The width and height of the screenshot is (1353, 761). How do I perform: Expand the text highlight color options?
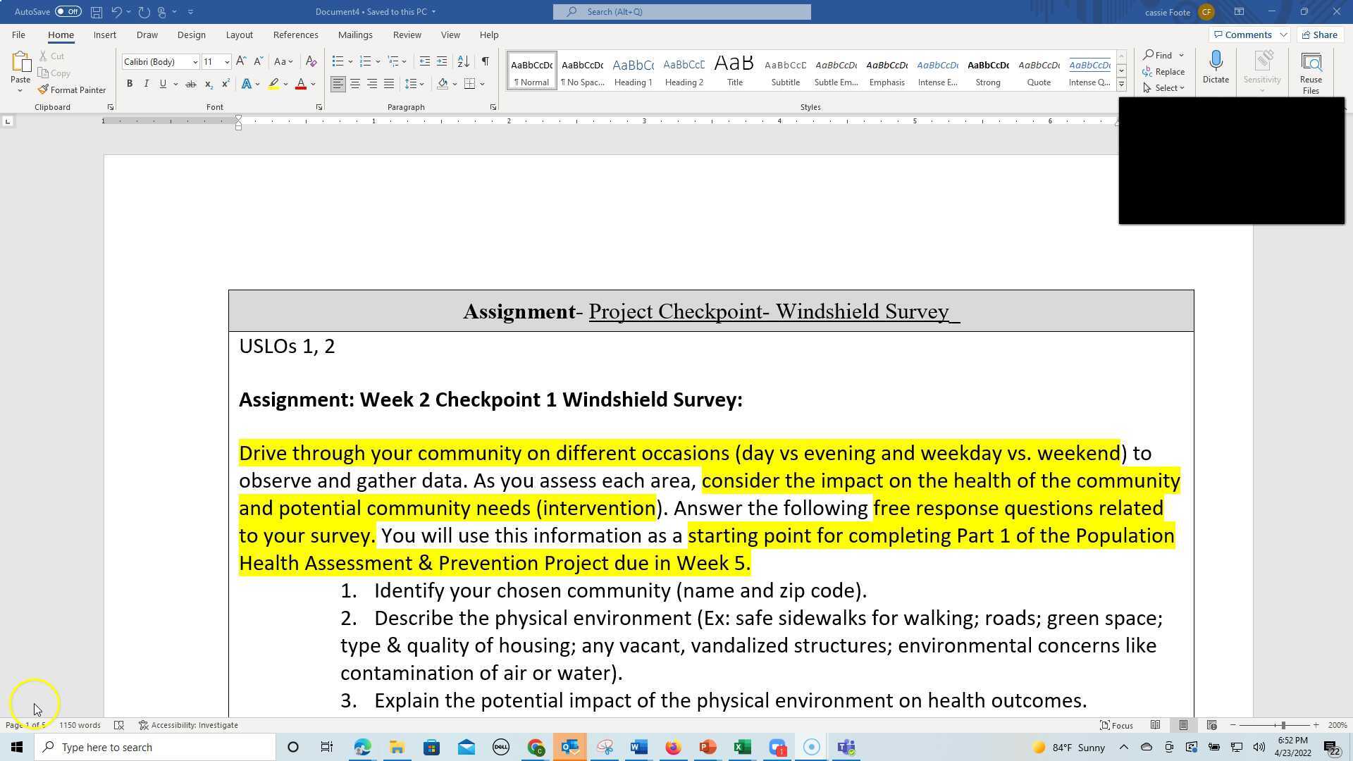(285, 84)
